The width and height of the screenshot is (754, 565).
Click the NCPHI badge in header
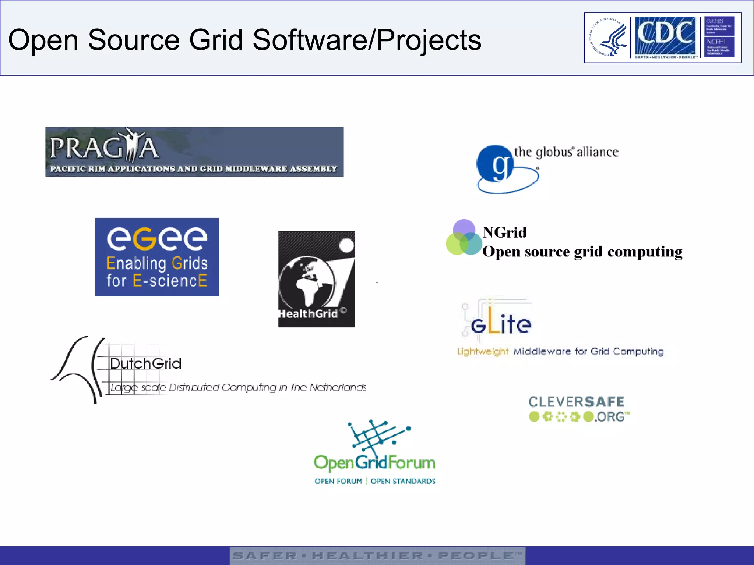click(719, 47)
